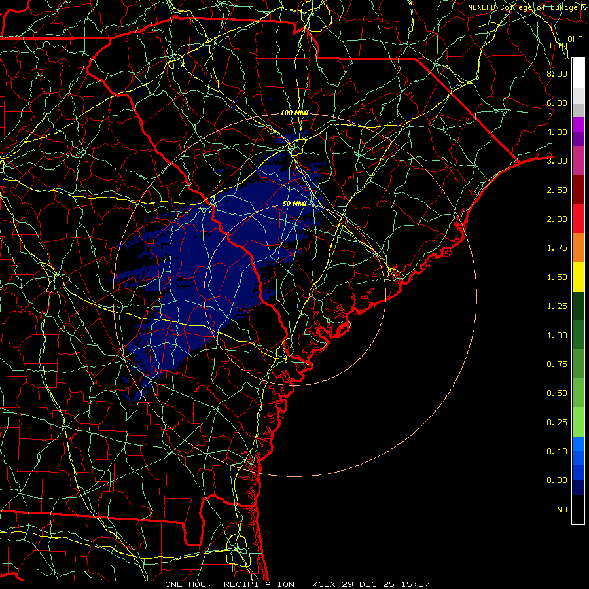589x589 pixels.
Task: Click the 2.50 legend value
Action: 557,190
